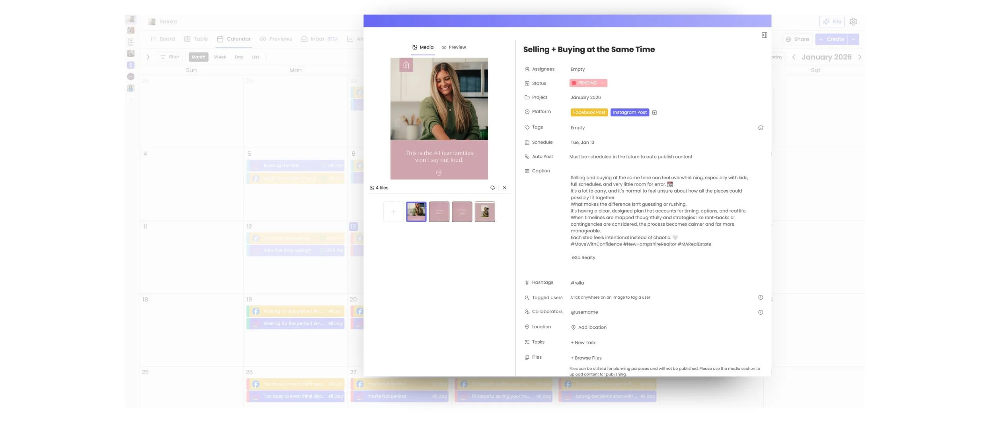Go to next month chevron
The image size is (995, 429).
click(860, 57)
